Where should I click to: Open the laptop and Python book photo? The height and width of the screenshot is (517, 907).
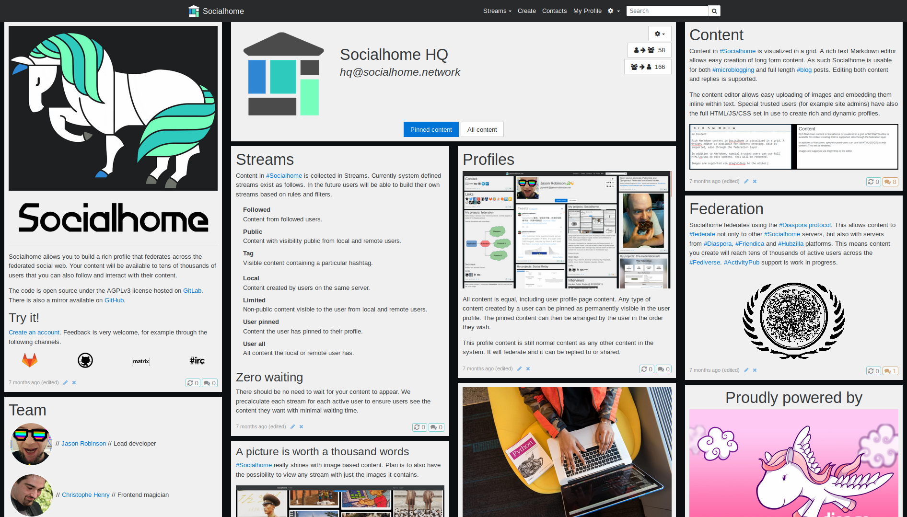pos(567,452)
